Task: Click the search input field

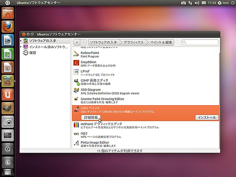Action: tap(200, 42)
